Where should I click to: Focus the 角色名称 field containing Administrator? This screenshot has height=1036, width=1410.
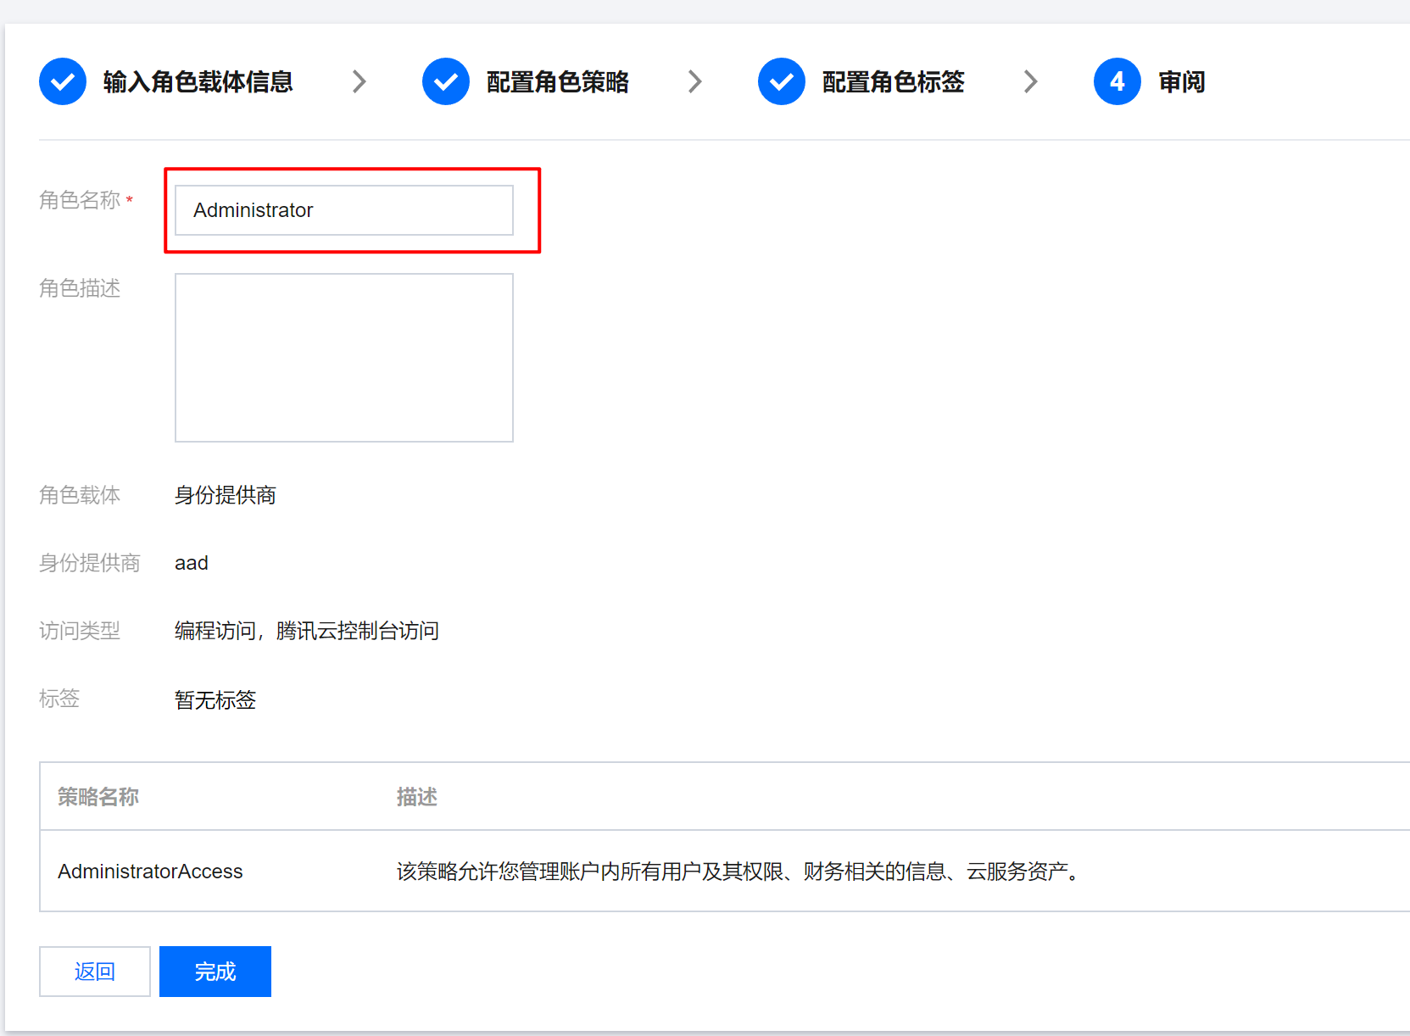pyautogui.click(x=343, y=210)
